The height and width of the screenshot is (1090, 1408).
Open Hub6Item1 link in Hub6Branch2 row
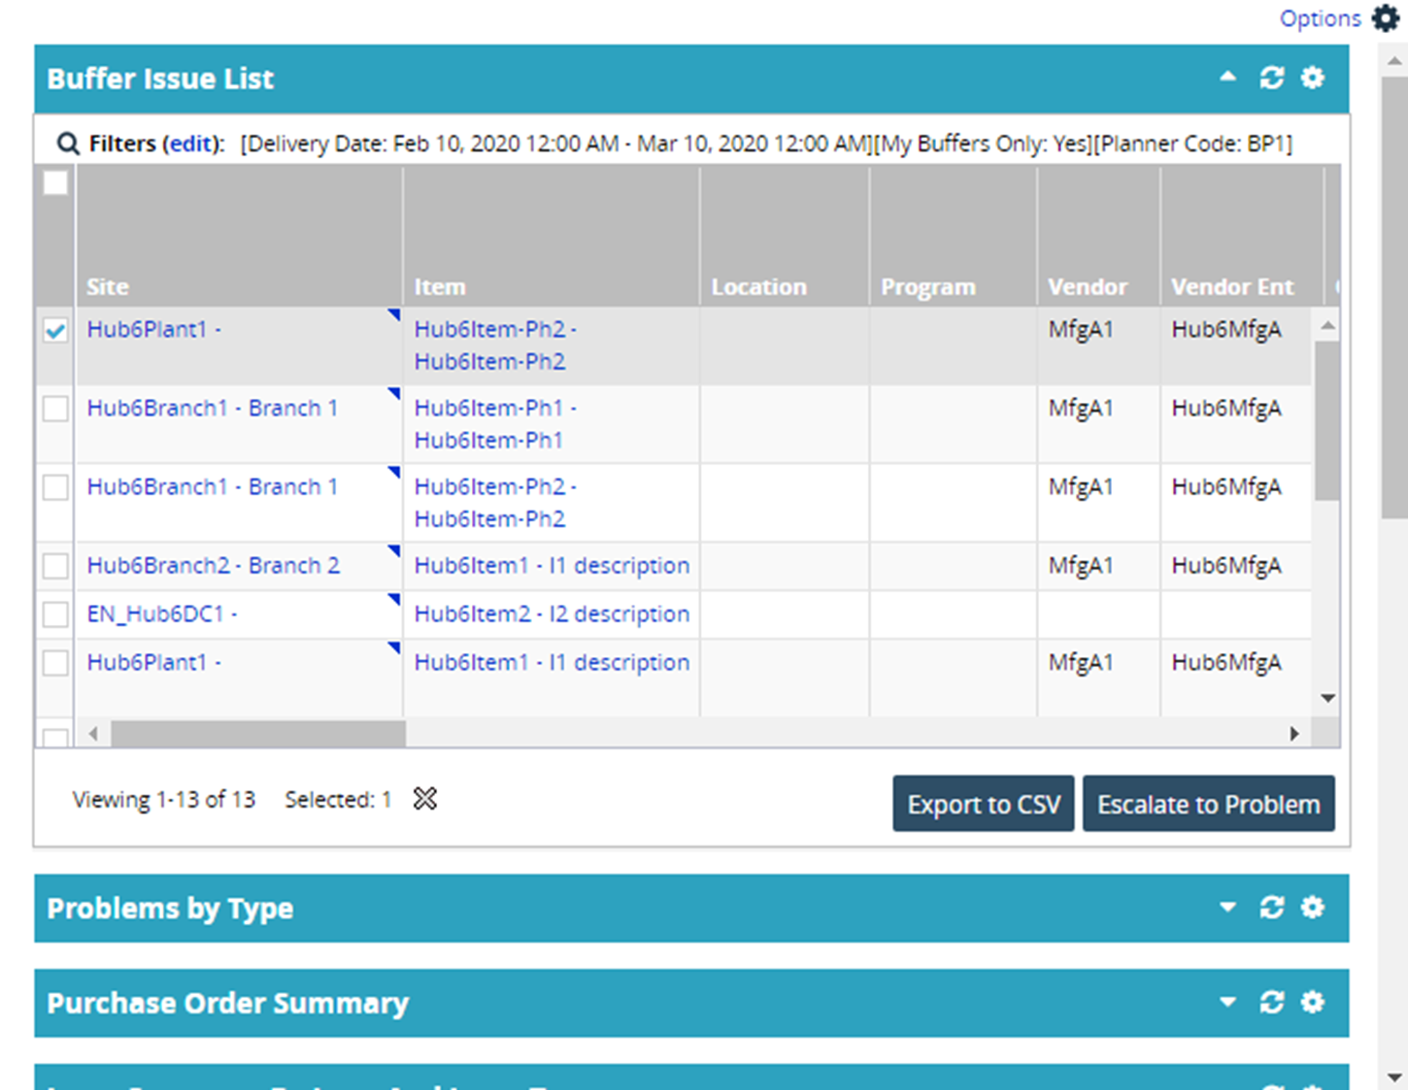point(552,566)
